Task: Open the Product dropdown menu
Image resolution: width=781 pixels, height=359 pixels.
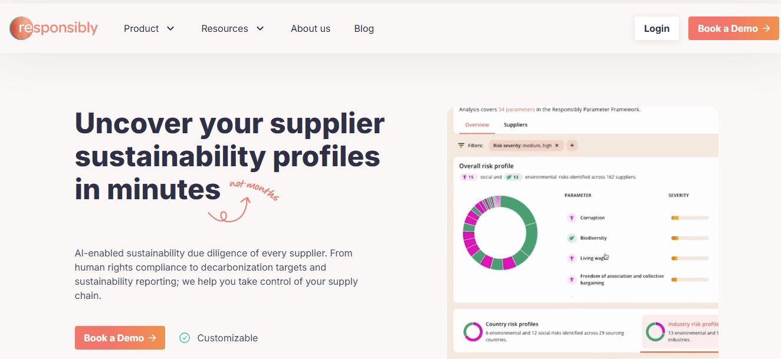Action: pos(149,28)
